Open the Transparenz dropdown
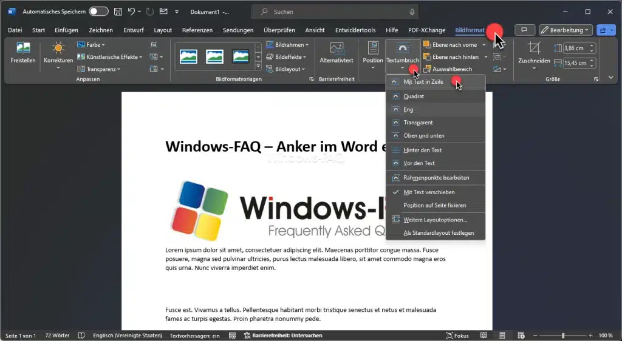The width and height of the screenshot is (622, 341). [98, 69]
